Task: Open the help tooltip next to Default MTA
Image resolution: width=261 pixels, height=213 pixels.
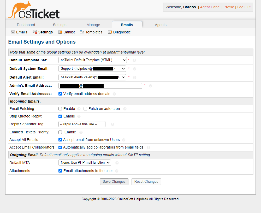Action: coord(117,163)
